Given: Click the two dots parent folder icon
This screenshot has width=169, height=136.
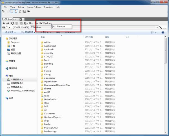Looking at the screenshot, I should [x=164, y=28].
